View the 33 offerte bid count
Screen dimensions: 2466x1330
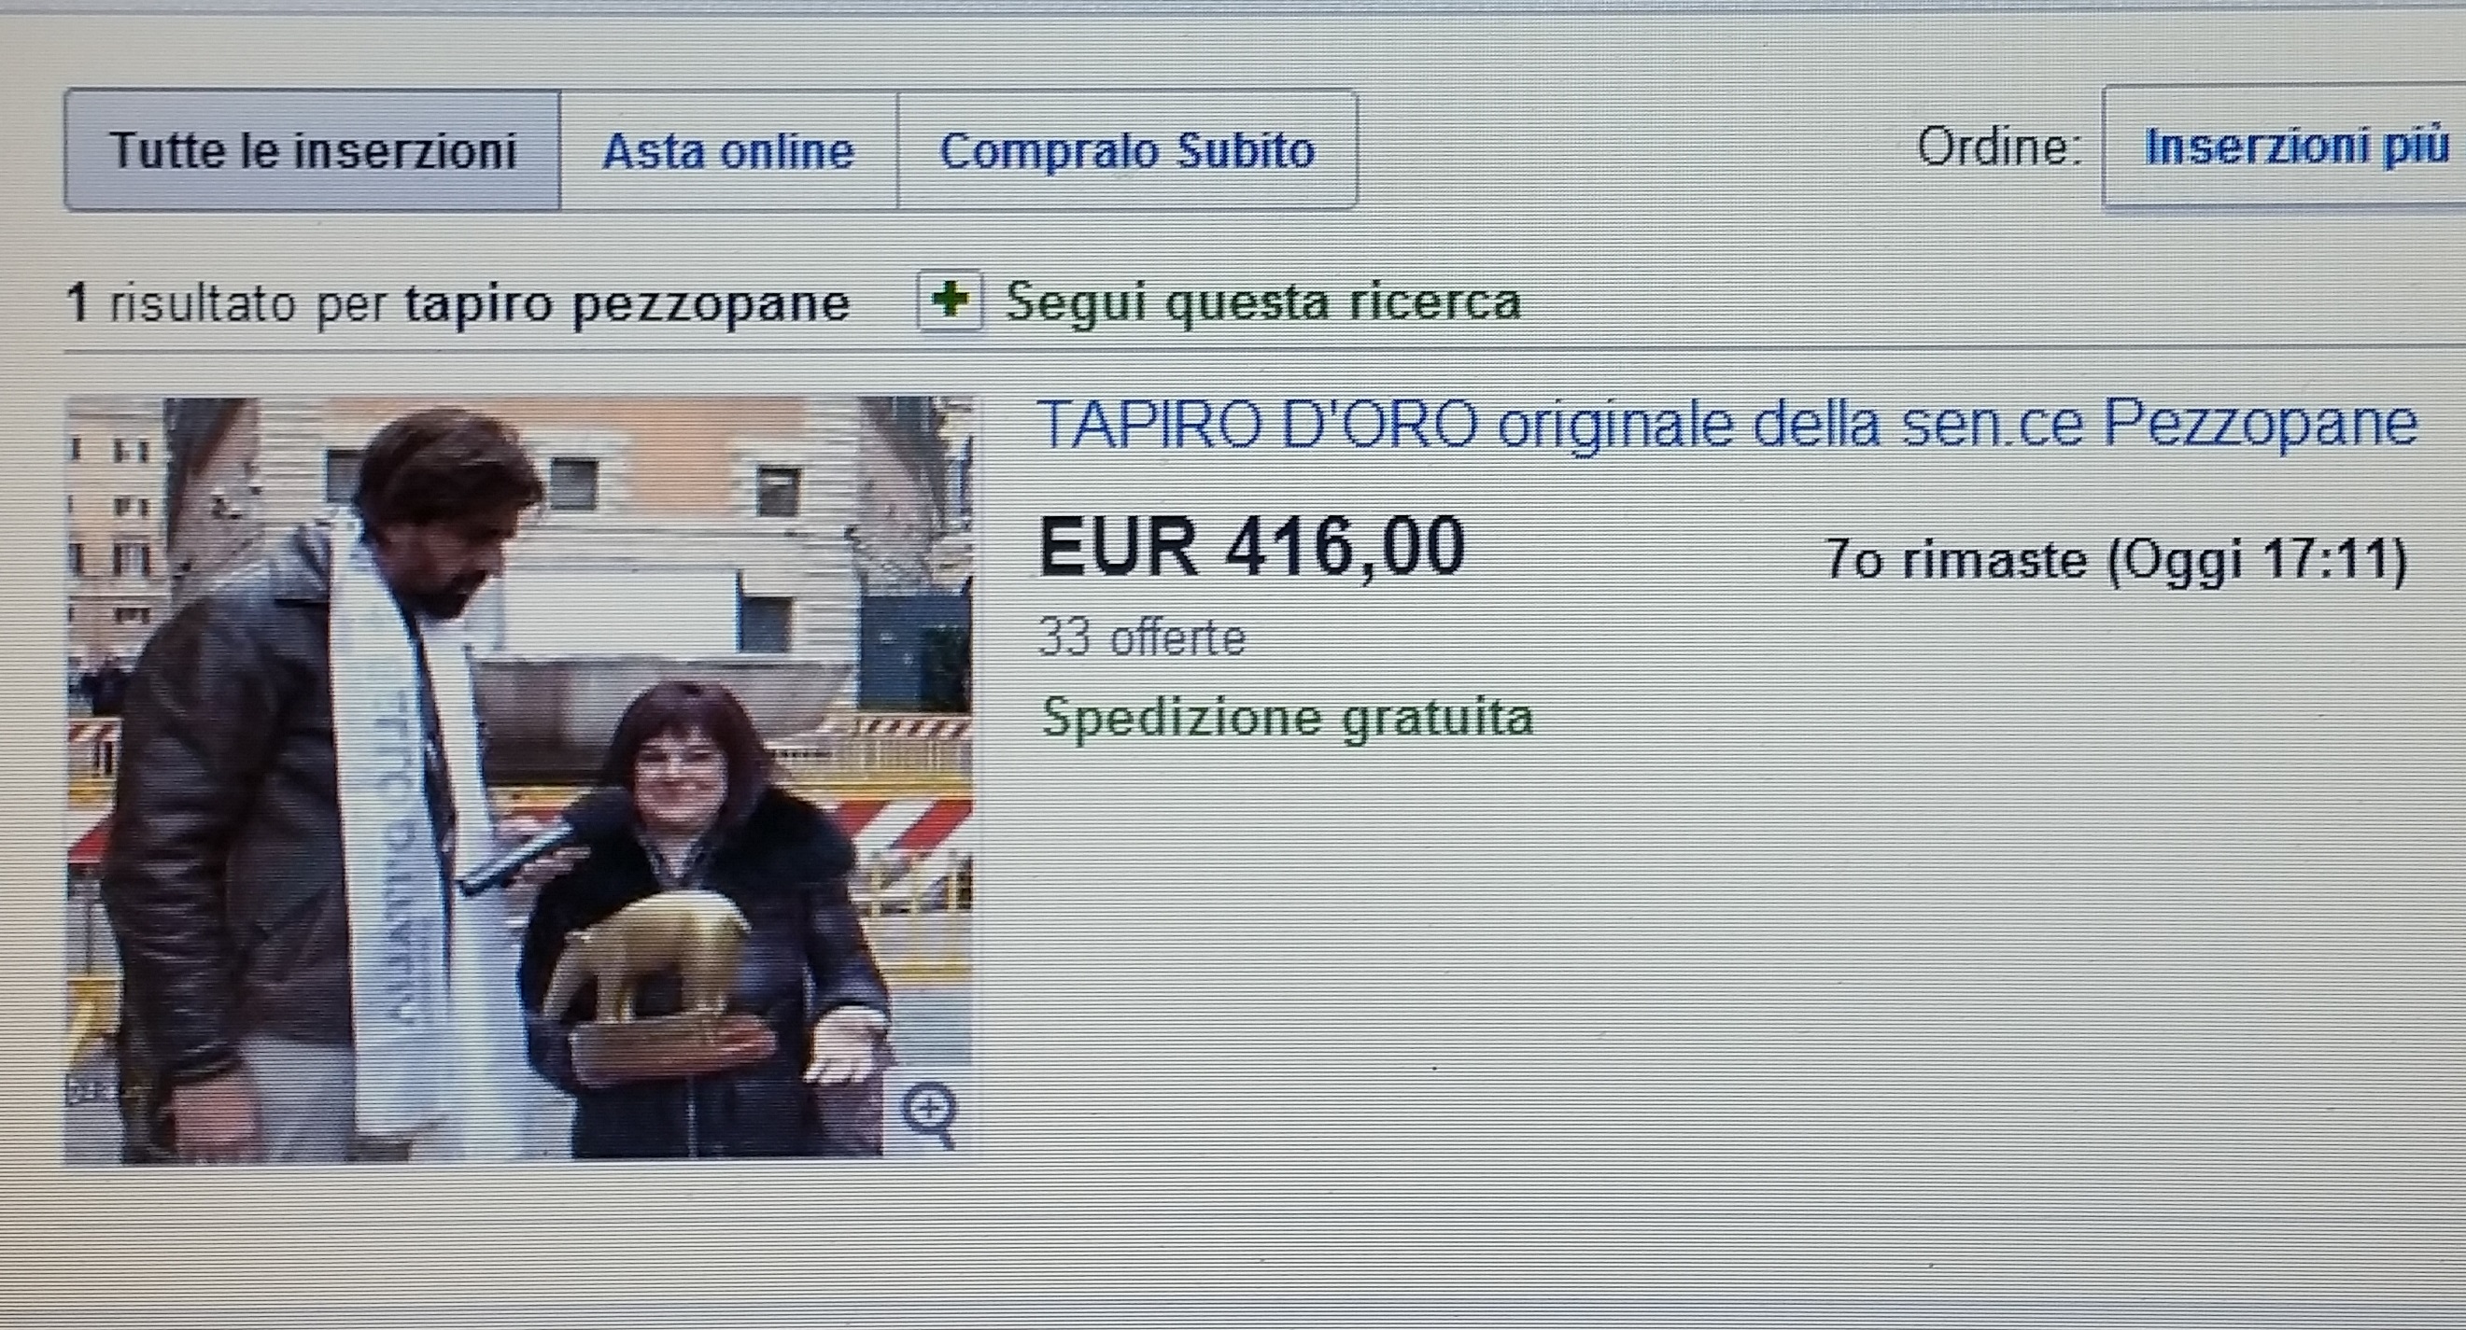[1142, 637]
